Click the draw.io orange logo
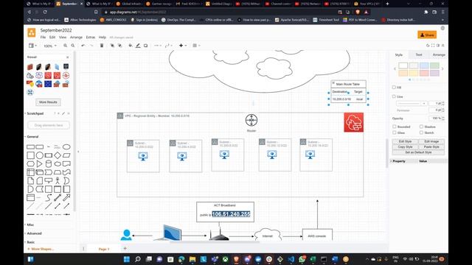472x265 pixels. pos(32,32)
